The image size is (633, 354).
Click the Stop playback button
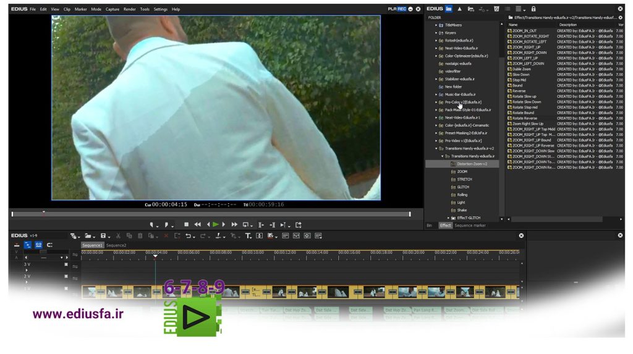[x=186, y=224]
